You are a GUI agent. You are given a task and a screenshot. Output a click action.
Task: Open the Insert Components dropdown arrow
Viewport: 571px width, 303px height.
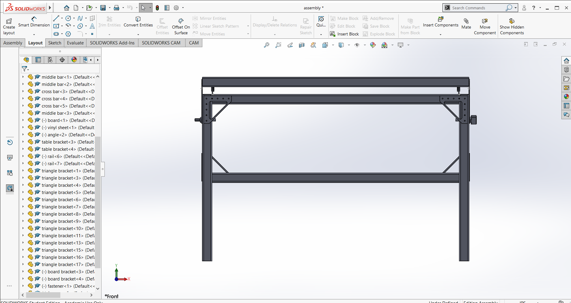coord(440,35)
